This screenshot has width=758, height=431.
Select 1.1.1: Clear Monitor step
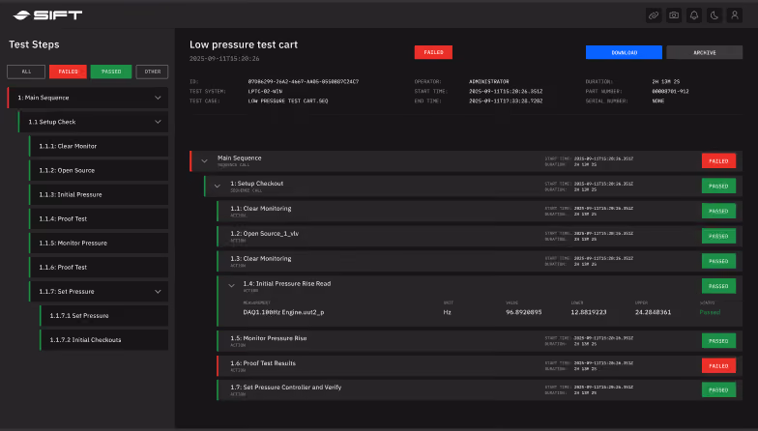pos(99,146)
